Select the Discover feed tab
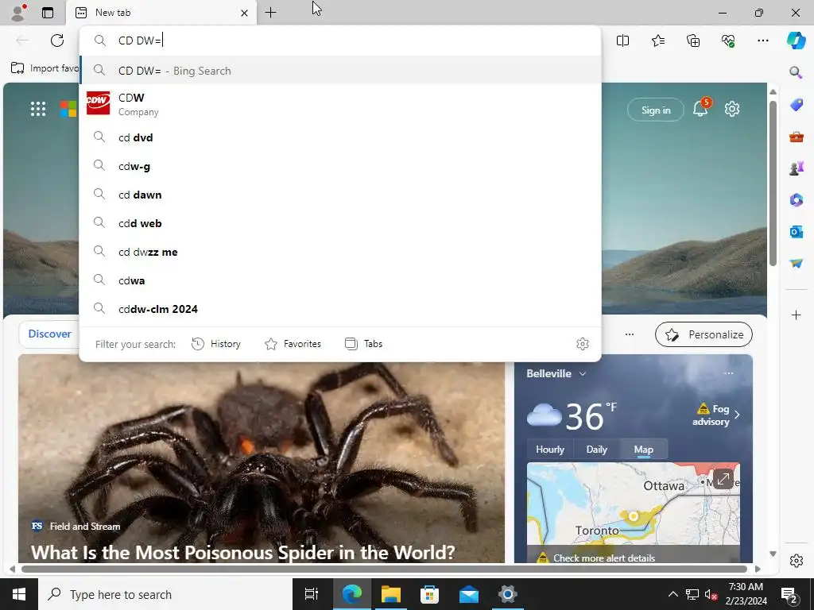Image resolution: width=814 pixels, height=610 pixels. click(50, 334)
